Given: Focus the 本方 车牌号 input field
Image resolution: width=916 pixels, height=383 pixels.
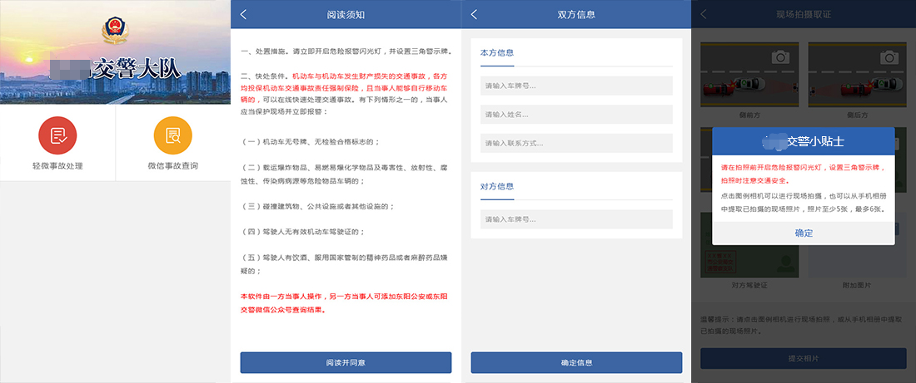Looking at the screenshot, I should [x=576, y=86].
